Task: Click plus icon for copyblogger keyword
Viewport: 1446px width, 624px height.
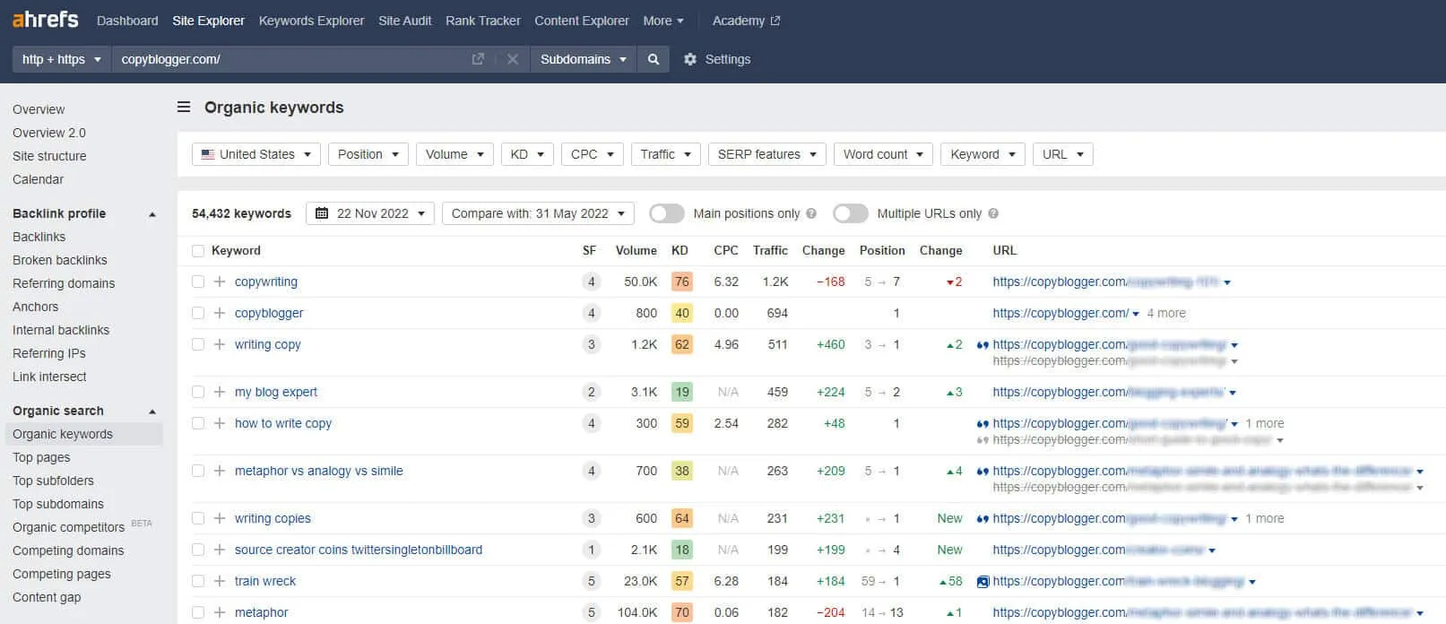Action: tap(220, 313)
